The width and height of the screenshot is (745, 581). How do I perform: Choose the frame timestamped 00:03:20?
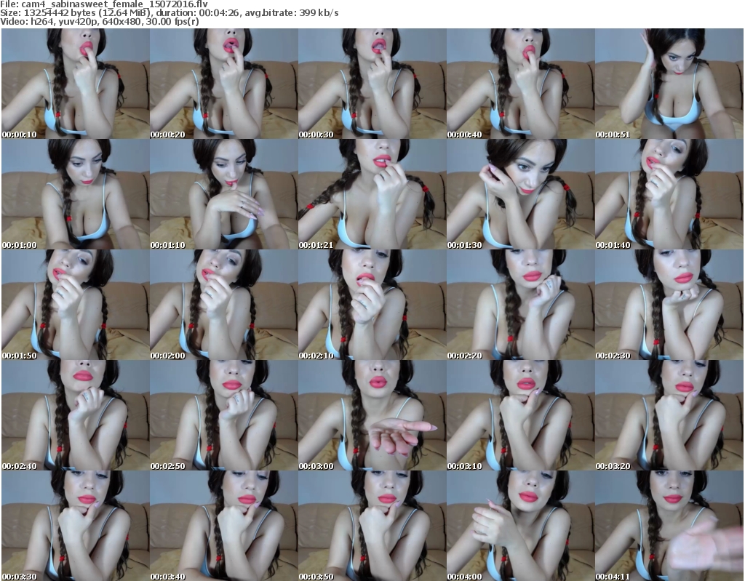pos(669,415)
